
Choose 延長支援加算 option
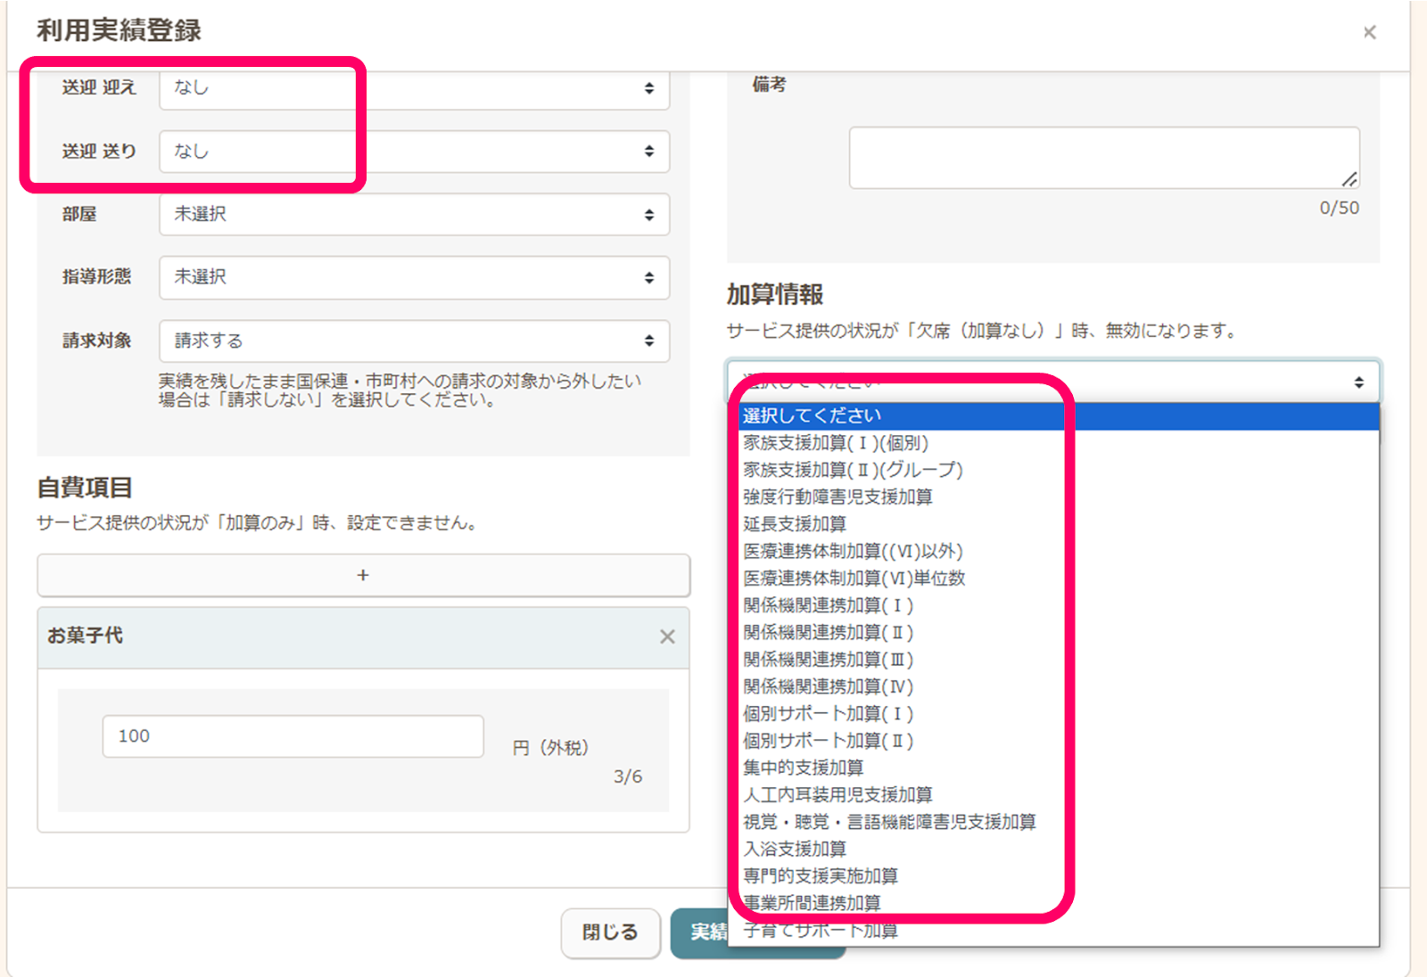coord(795,524)
